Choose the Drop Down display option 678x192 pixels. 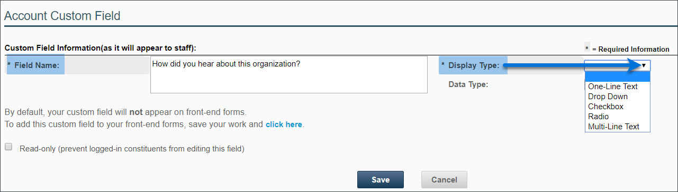click(608, 97)
